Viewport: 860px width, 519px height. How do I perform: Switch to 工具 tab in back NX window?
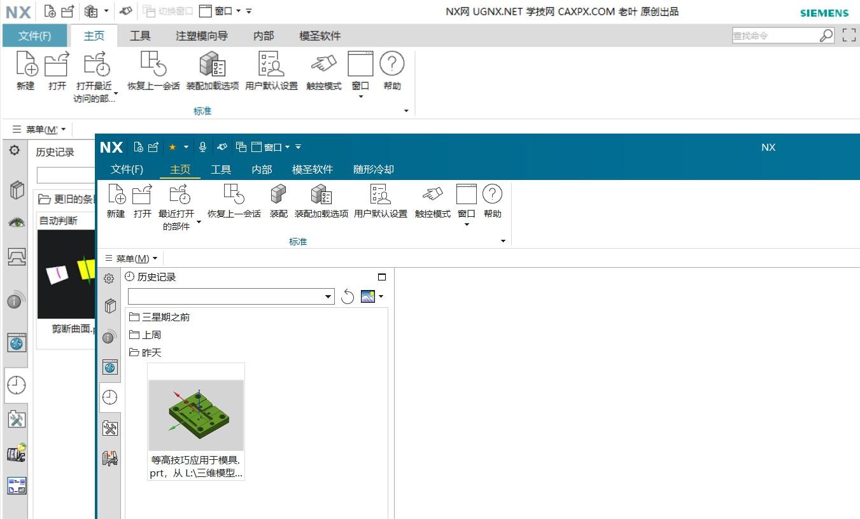tap(140, 36)
